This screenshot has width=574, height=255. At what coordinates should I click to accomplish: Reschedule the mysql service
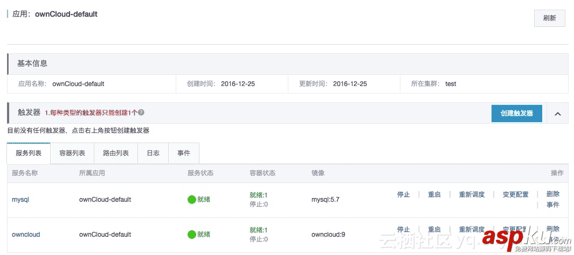click(x=472, y=195)
